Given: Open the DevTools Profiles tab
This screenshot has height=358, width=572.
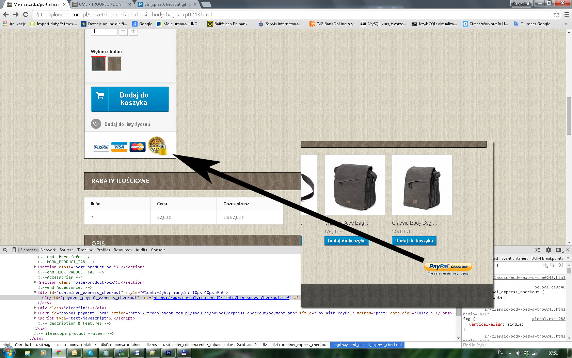Looking at the screenshot, I should tap(103, 250).
